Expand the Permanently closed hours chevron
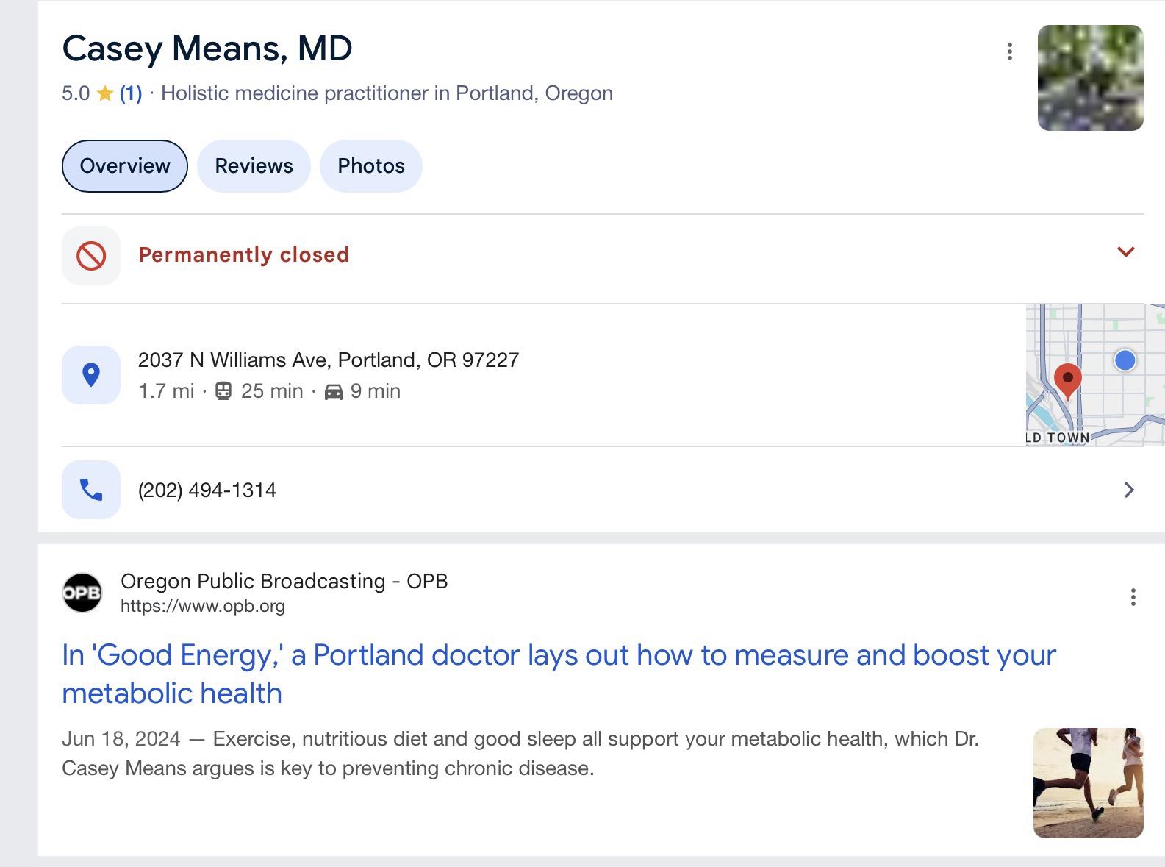Image resolution: width=1165 pixels, height=867 pixels. point(1125,252)
